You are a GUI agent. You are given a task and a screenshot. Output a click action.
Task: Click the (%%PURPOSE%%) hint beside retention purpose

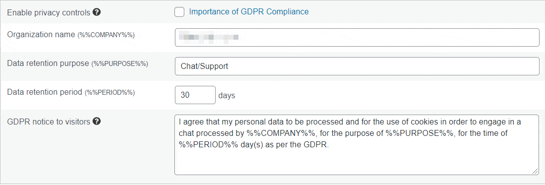(120, 64)
